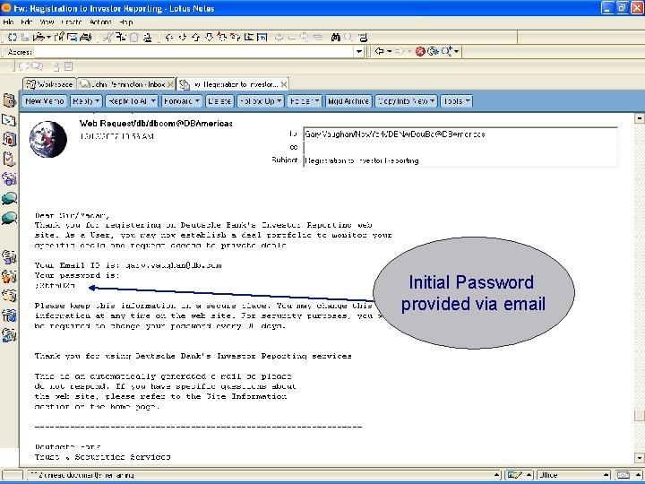Click the 'Thank you for using Deutsche Bank's' line
The image size is (645, 484).
(x=193, y=356)
